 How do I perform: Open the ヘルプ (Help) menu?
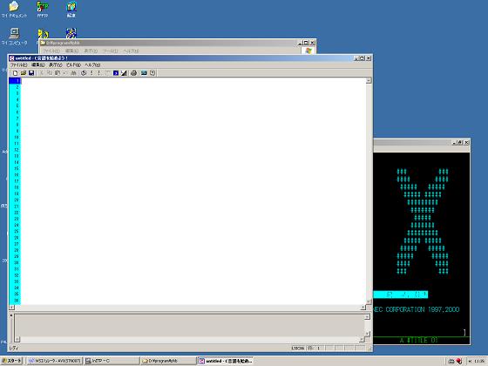click(x=92, y=64)
